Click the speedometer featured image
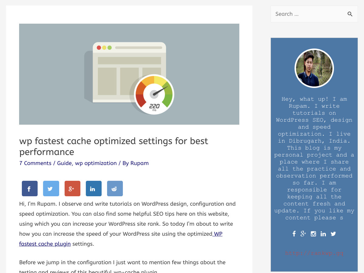The height and width of the screenshot is (273, 364). [129, 74]
